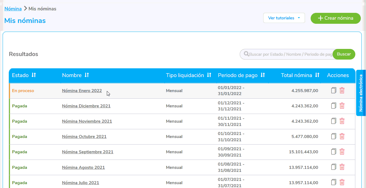Click copy icon for Nómina Diciembre 2021
Screen dimensions: 366x188
(333, 106)
